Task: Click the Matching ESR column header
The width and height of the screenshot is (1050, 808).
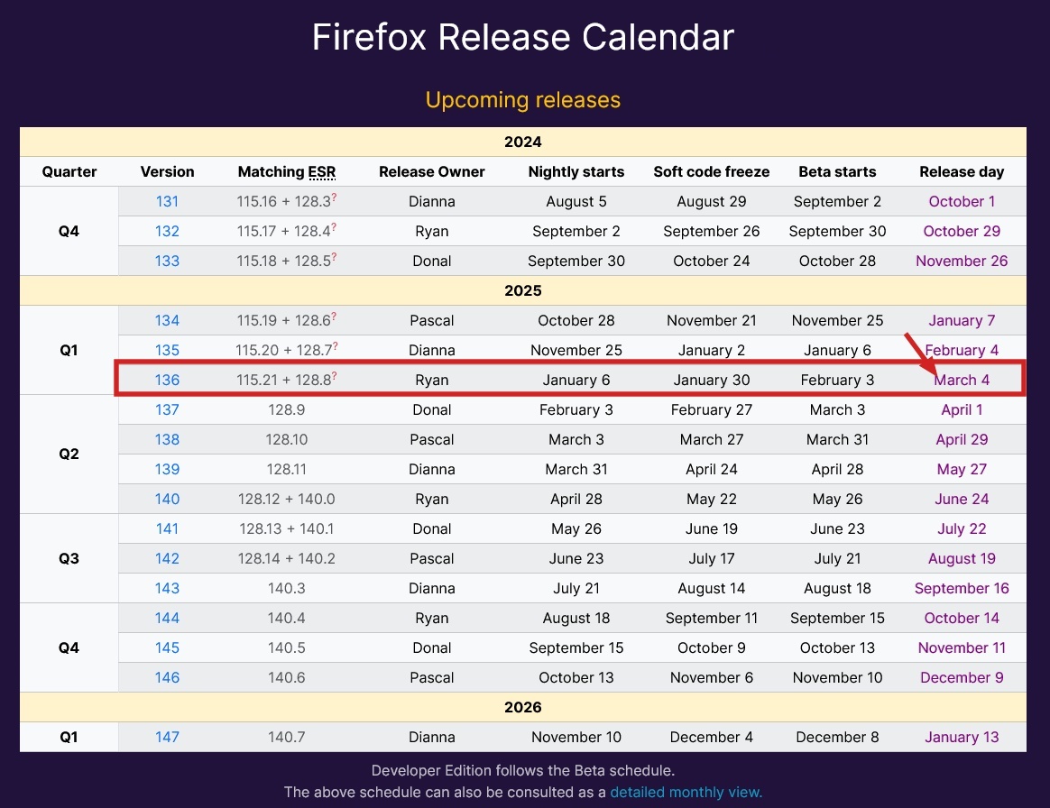Action: (x=286, y=171)
